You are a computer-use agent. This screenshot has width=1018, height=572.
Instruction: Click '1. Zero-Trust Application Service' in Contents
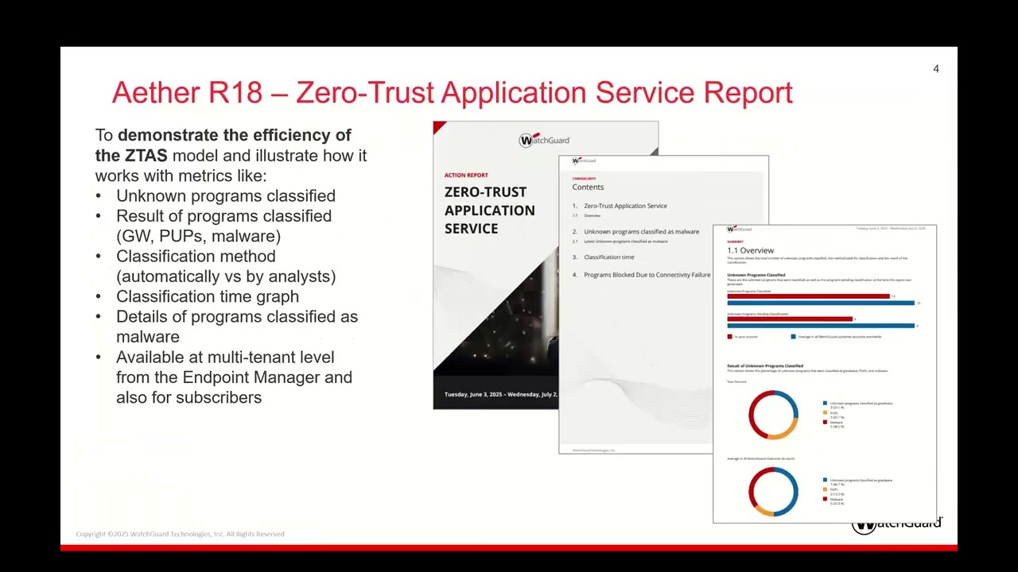pyautogui.click(x=620, y=206)
